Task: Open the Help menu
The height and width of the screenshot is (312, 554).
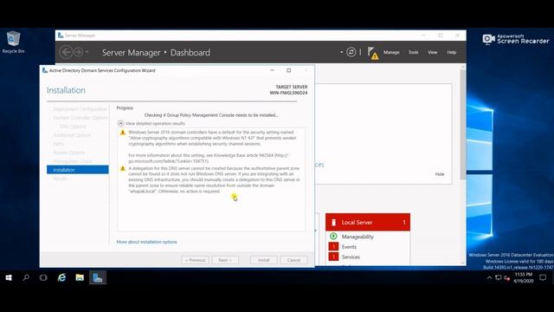Action: (x=452, y=52)
